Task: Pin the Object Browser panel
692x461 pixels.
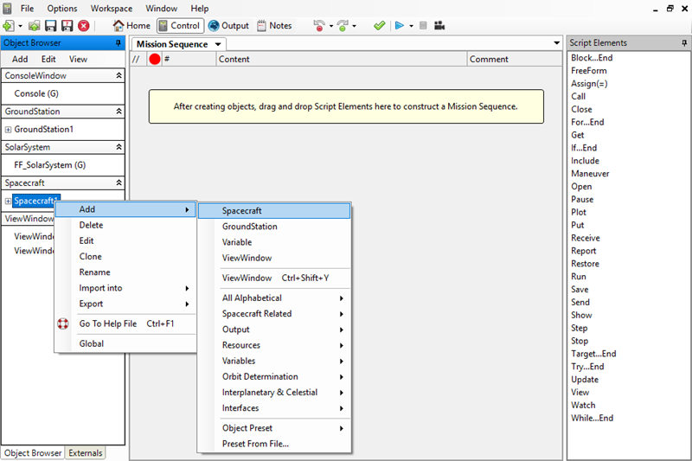Action: click(118, 42)
